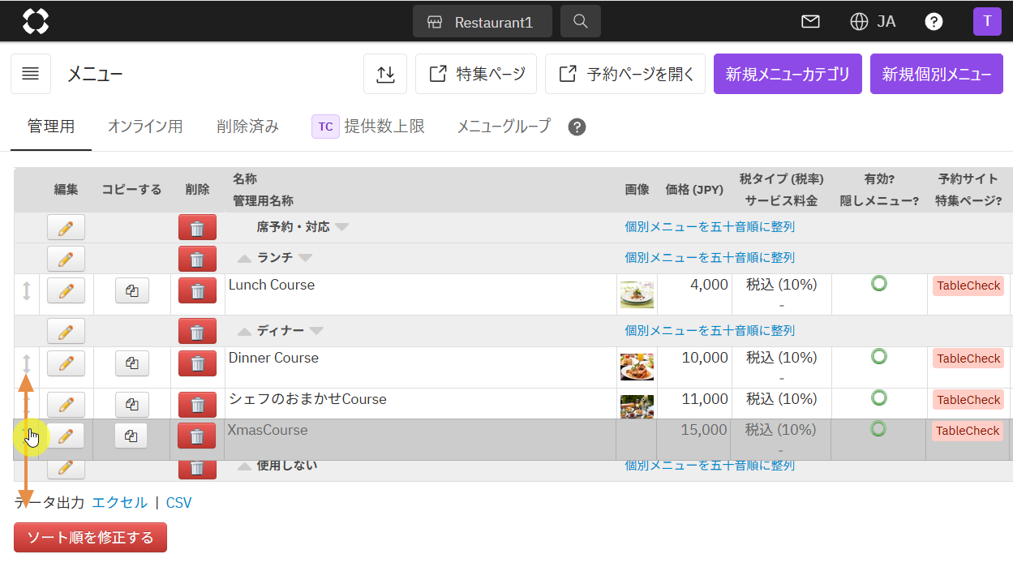The height and width of the screenshot is (567, 1013).
Task: Delete the ランチ category
Action: [x=197, y=259]
